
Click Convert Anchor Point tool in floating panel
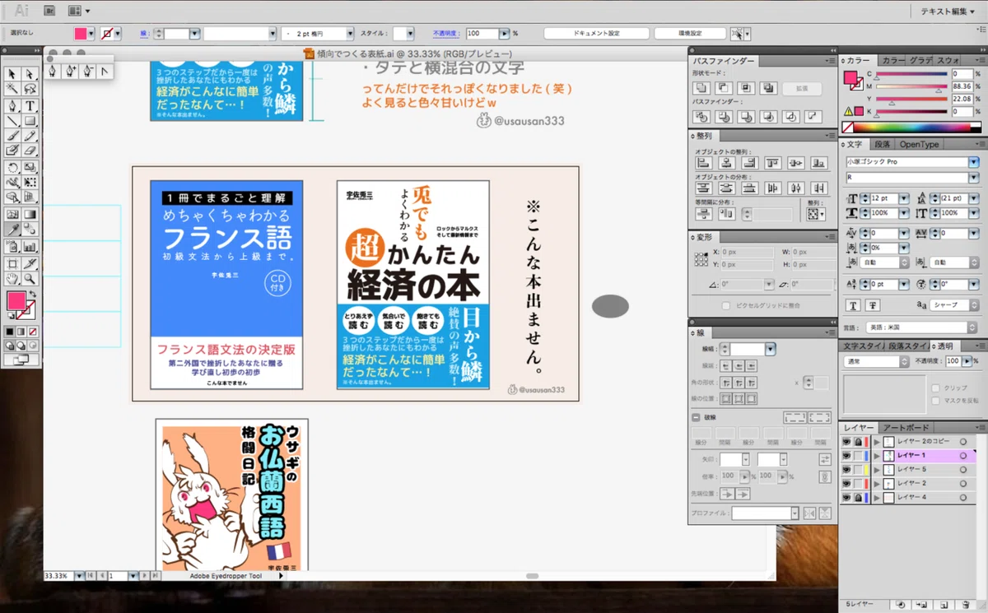[x=105, y=71]
